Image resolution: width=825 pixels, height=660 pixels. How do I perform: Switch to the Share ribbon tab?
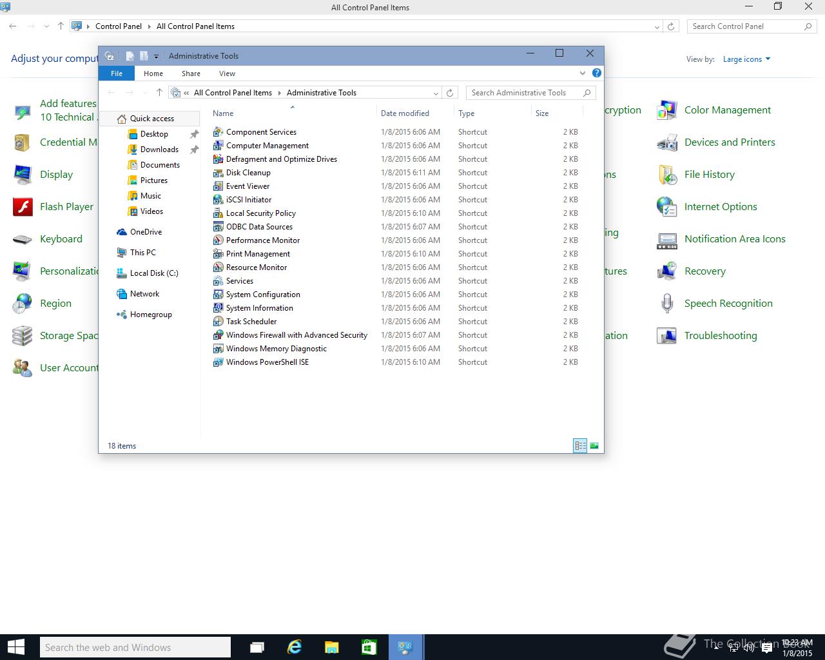click(191, 73)
